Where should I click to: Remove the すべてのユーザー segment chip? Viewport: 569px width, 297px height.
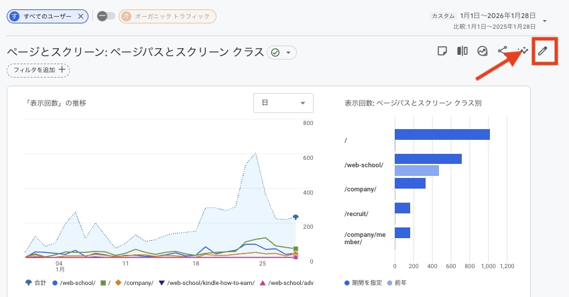pyautogui.click(x=81, y=16)
